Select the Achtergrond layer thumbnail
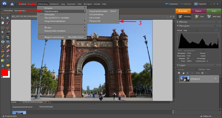Viewport: 222px width, 118px height. pos(185,79)
